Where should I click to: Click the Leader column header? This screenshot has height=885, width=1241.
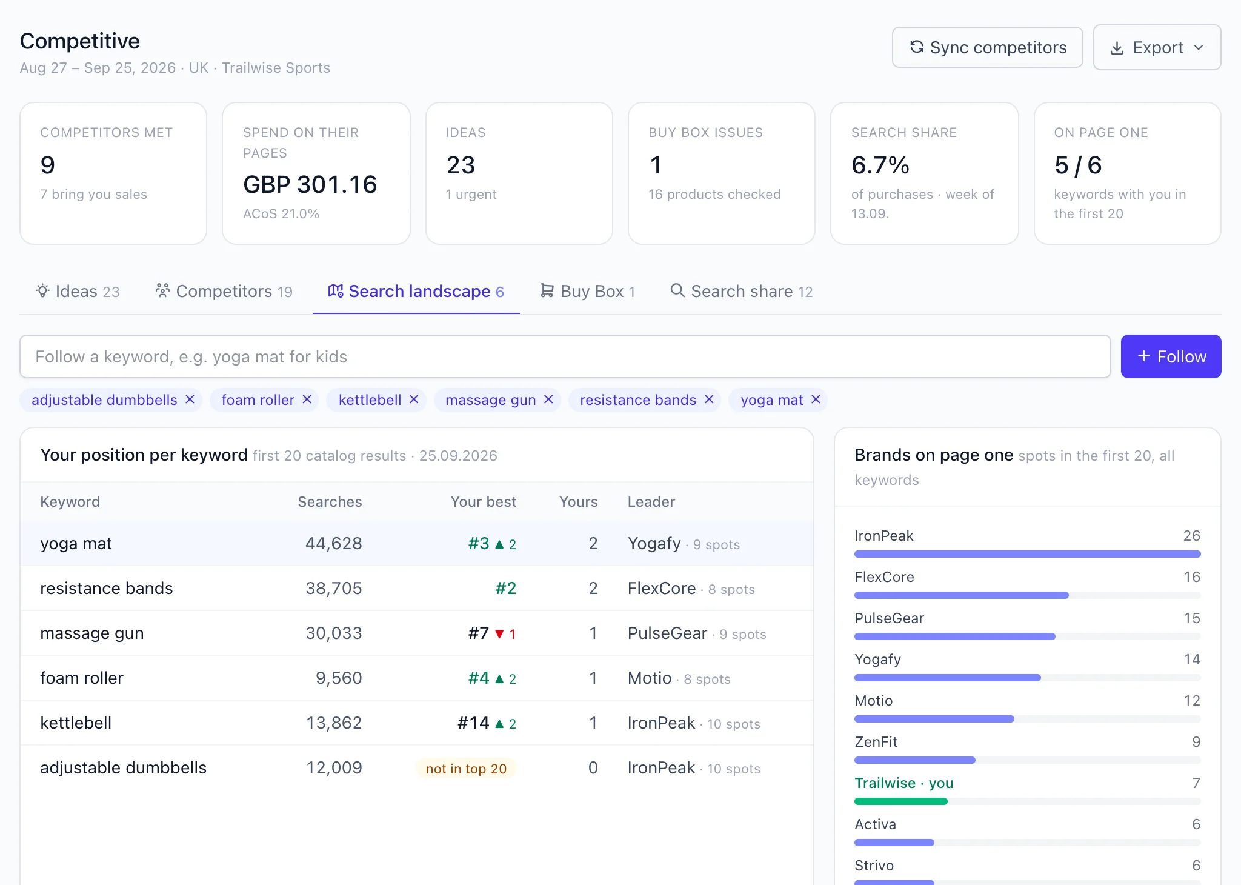coord(651,502)
